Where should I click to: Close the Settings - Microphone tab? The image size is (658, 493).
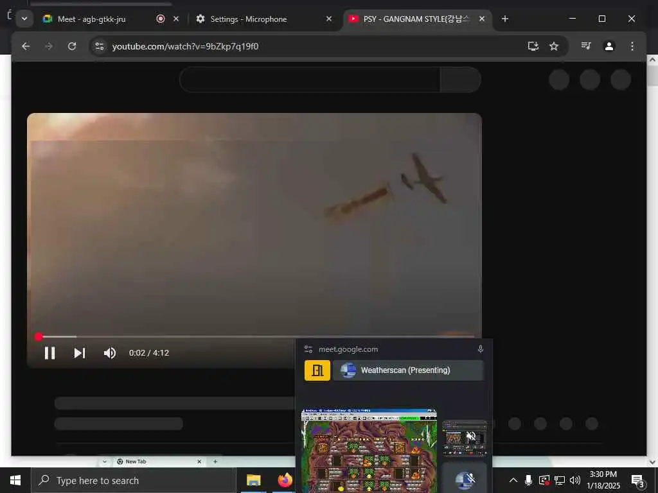329,19
